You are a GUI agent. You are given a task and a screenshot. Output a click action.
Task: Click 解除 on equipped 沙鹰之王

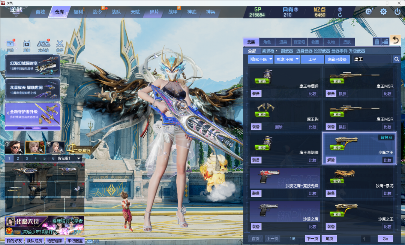pos(331,160)
